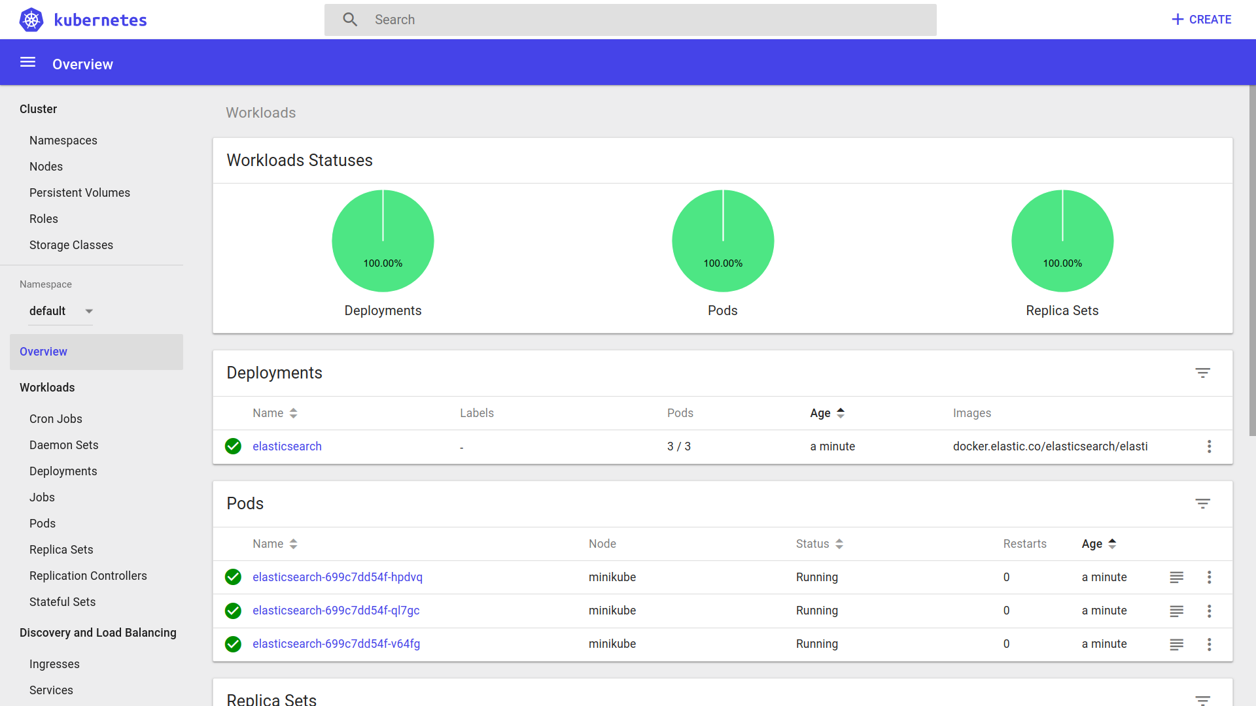Screen dimensions: 1256x706
Task: View logs for elasticsearch-699c7dd54f-v64fg pod
Action: 1176,644
